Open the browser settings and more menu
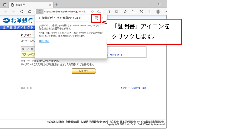Screen dimensions: 228x130 pos(166,12)
